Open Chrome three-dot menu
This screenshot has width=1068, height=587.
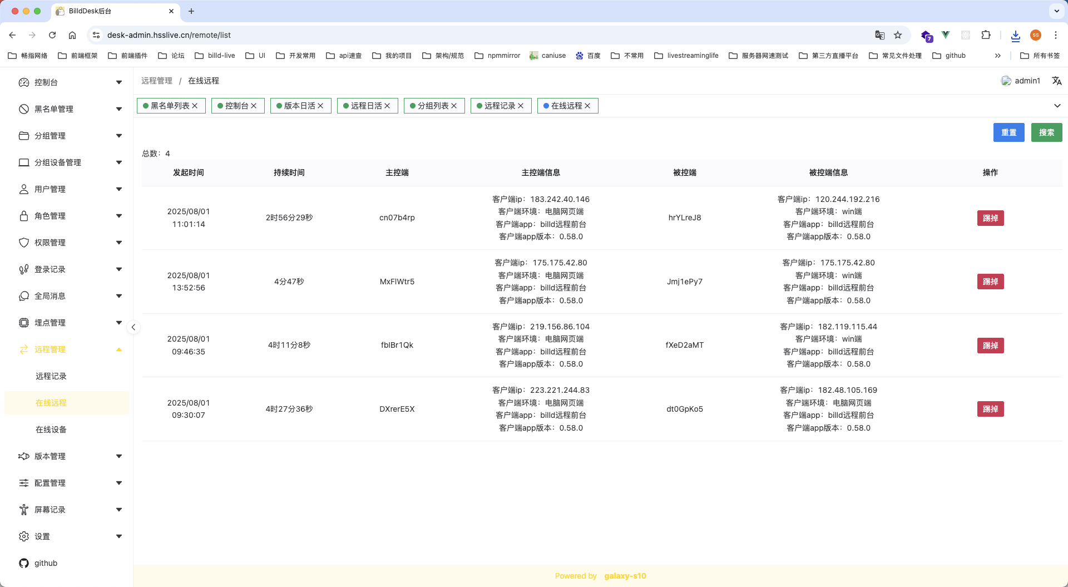(x=1056, y=35)
